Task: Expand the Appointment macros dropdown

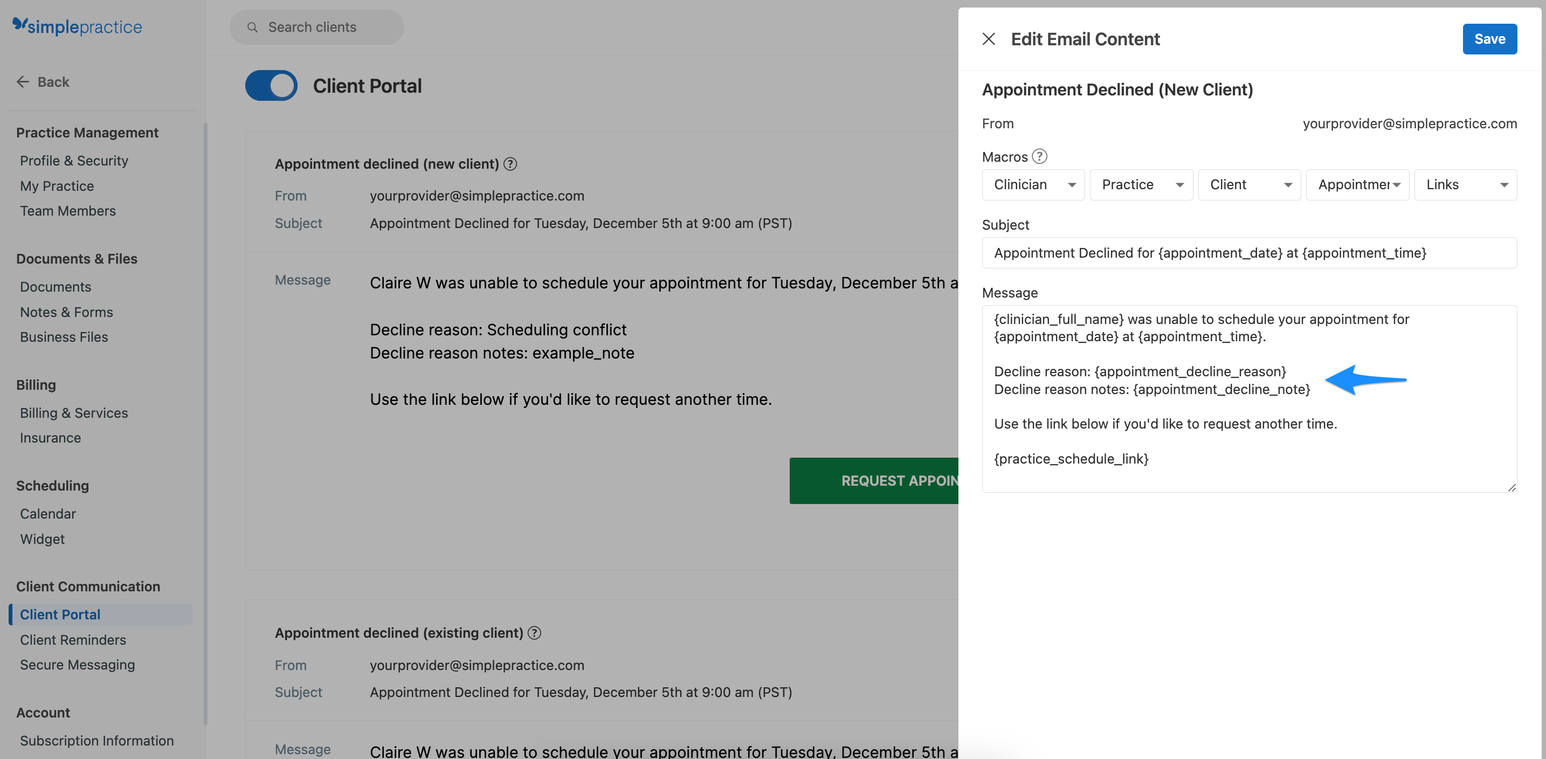Action: [1357, 184]
